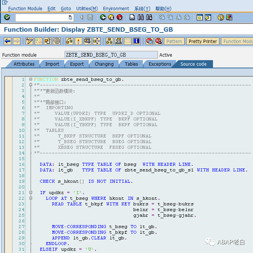Click the Activate icon in application toolbar
Screen dimensions: 253x253
coord(69,41)
